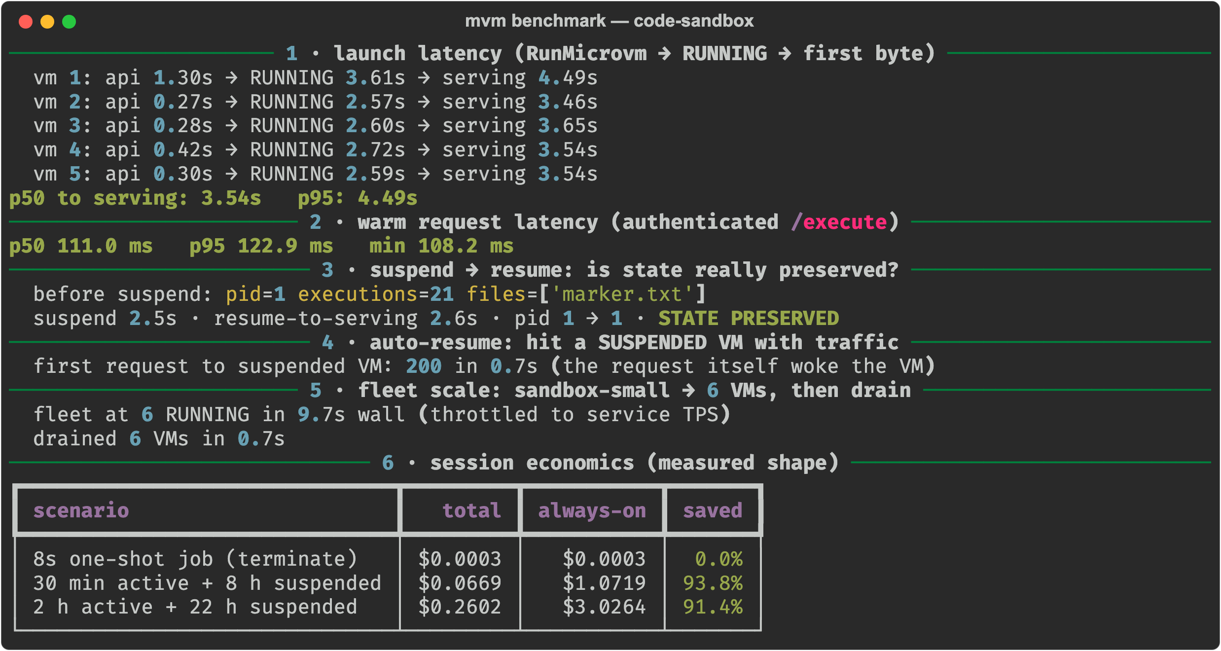Click the '8s one-shot job (terminate)' row
1221x651 pixels.
point(388,559)
